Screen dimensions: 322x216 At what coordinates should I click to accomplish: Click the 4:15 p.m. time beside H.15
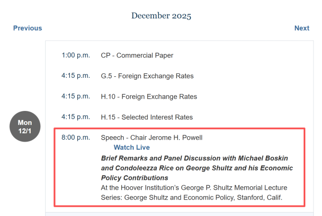pyautogui.click(x=76, y=117)
